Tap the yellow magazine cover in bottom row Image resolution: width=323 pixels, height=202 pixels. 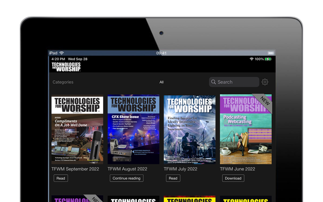coord(189,199)
